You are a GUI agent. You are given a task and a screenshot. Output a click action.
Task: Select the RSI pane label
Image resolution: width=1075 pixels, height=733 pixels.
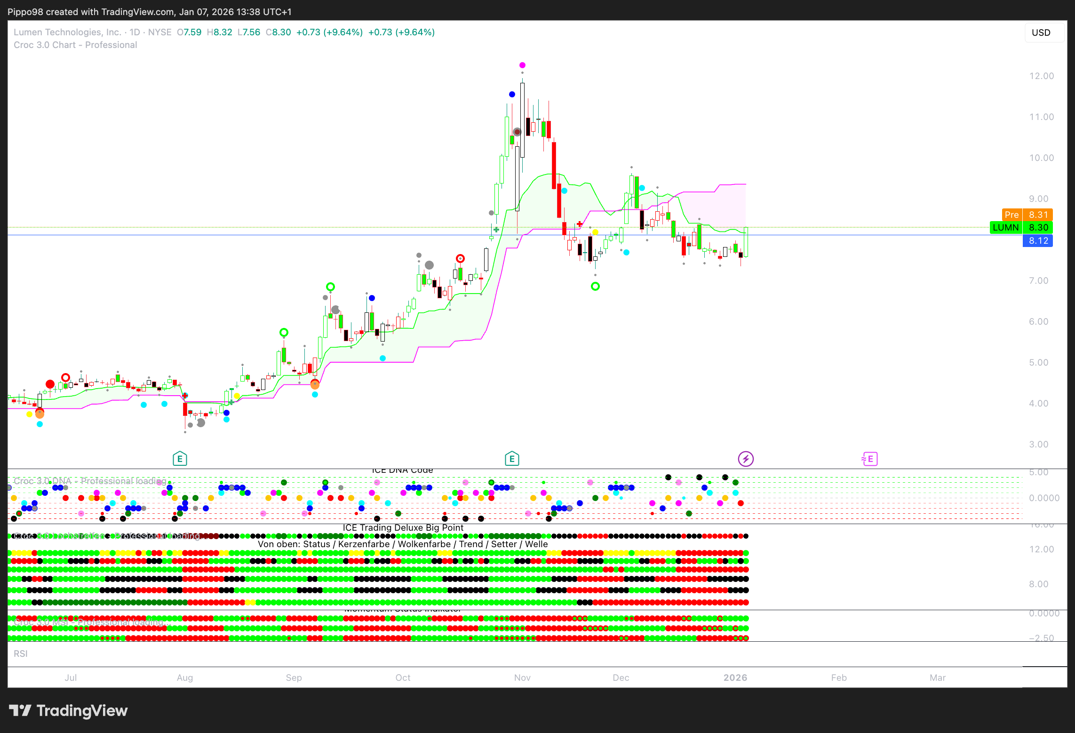[x=21, y=653]
